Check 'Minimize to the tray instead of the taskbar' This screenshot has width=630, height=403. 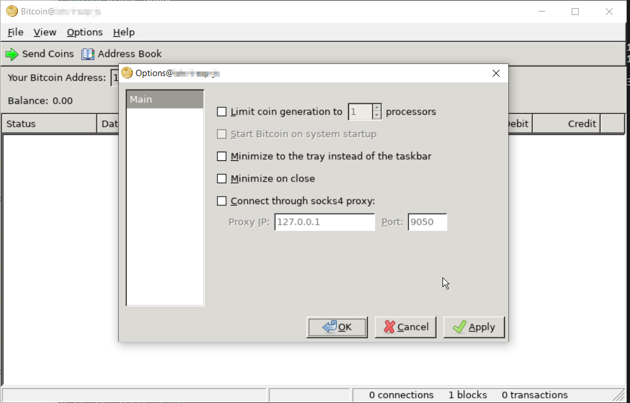(x=222, y=156)
